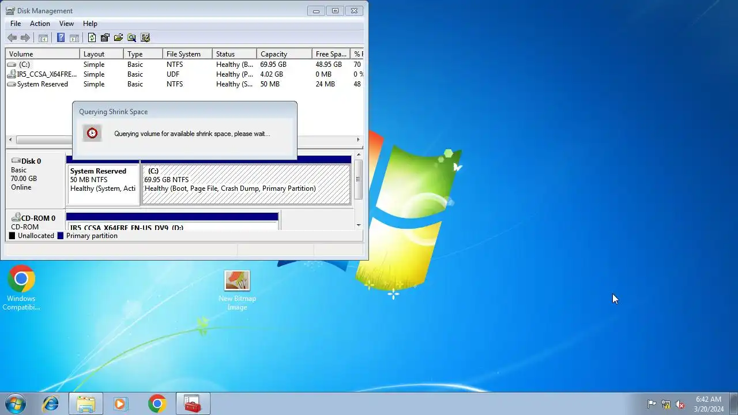Click graphical view scrollbar up arrow
The width and height of the screenshot is (738, 415).
(359, 154)
